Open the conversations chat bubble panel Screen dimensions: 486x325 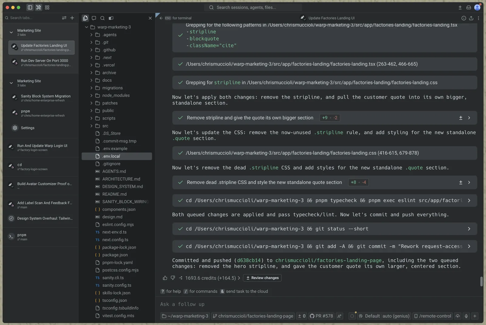pos(94,18)
